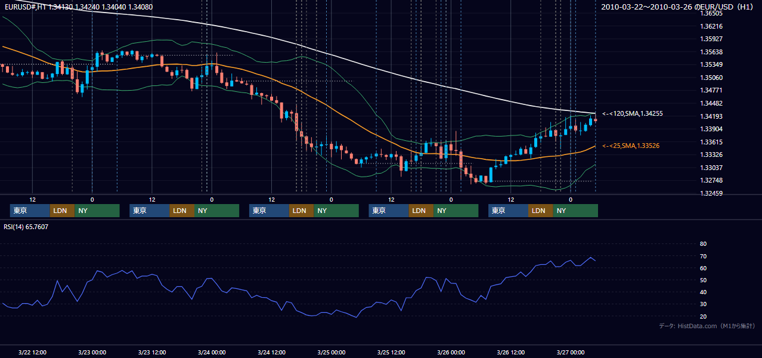Click the NY session block for 3/26
Viewport: 762px width, 358px height.
point(575,211)
